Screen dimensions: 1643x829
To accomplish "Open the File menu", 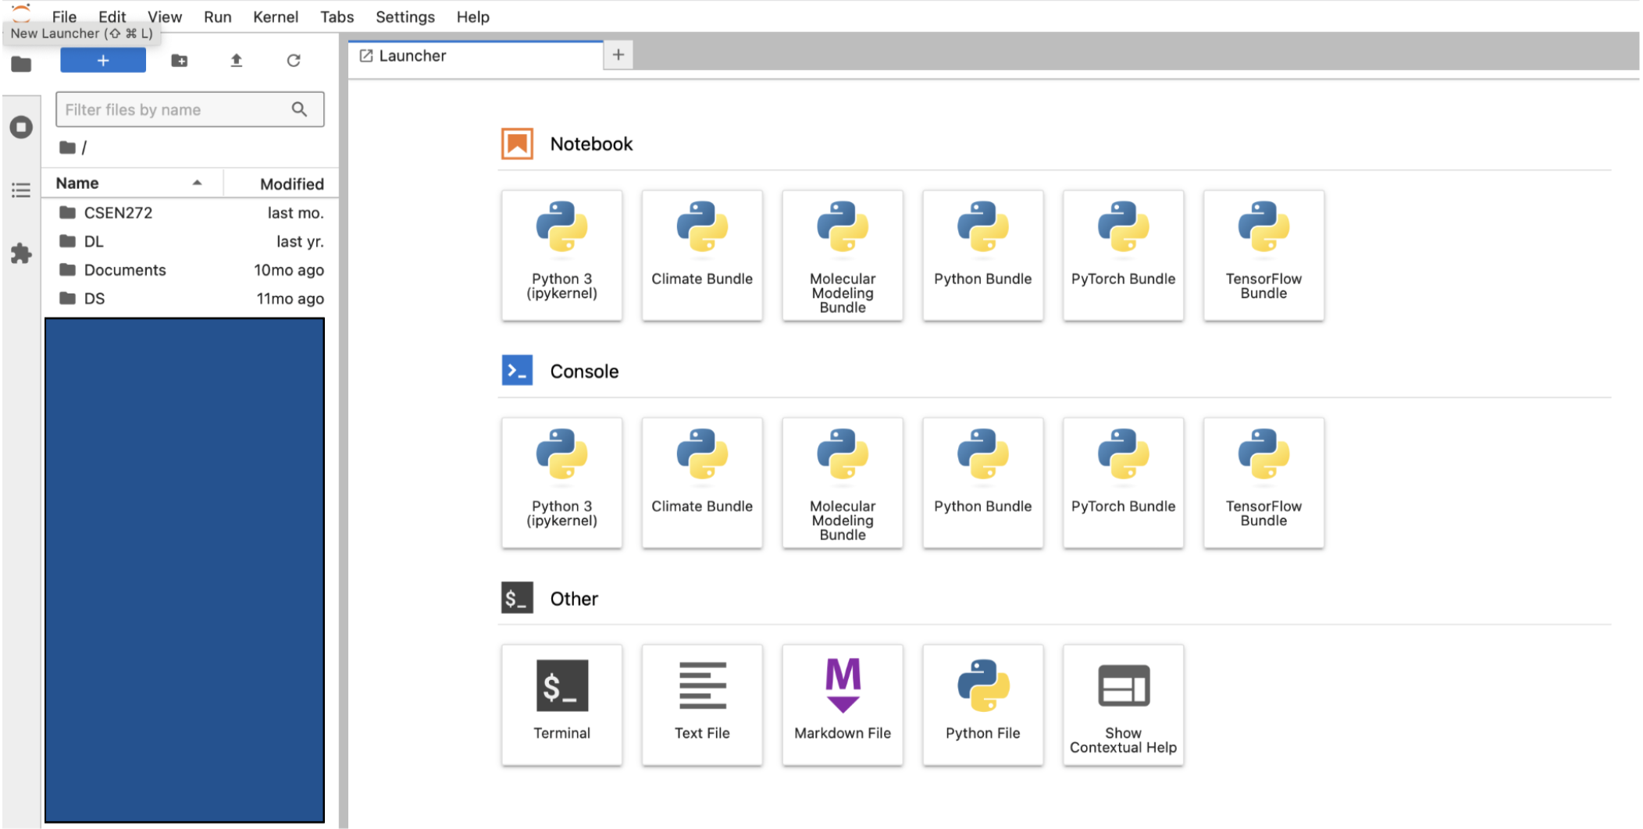I will click(x=64, y=16).
